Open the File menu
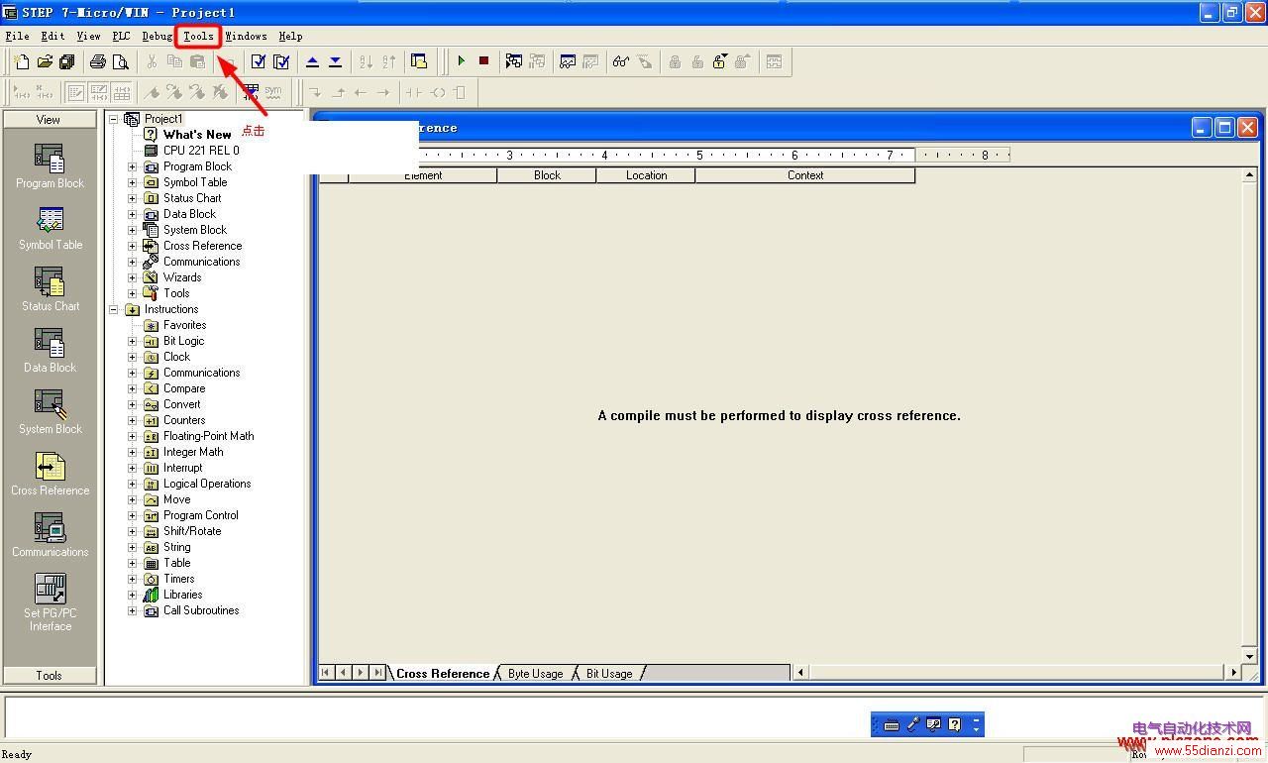The image size is (1268, 763). tap(17, 37)
